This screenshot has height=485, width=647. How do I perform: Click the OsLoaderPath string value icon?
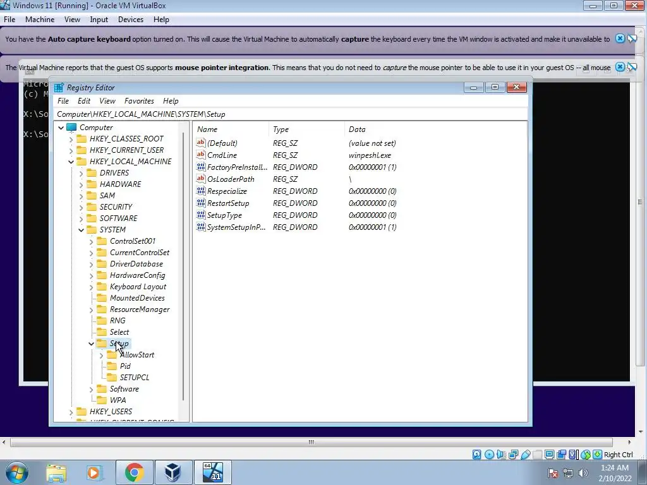[200, 179]
